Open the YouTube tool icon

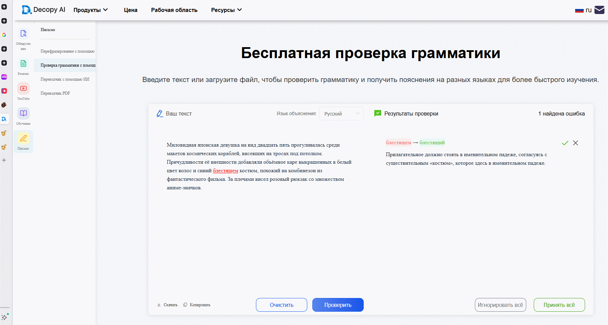pos(23,89)
